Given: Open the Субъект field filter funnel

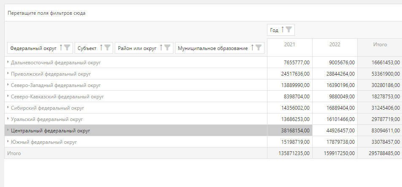Looking at the screenshot, I should click(x=108, y=48).
